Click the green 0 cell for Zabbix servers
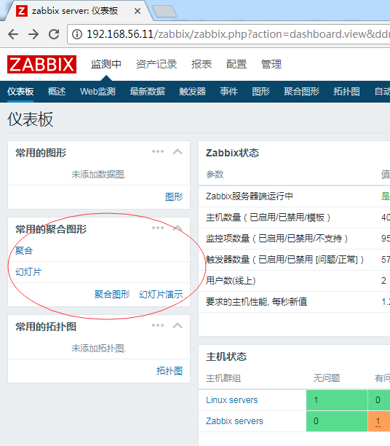Viewport: 390px width, 446px height. pos(337,421)
